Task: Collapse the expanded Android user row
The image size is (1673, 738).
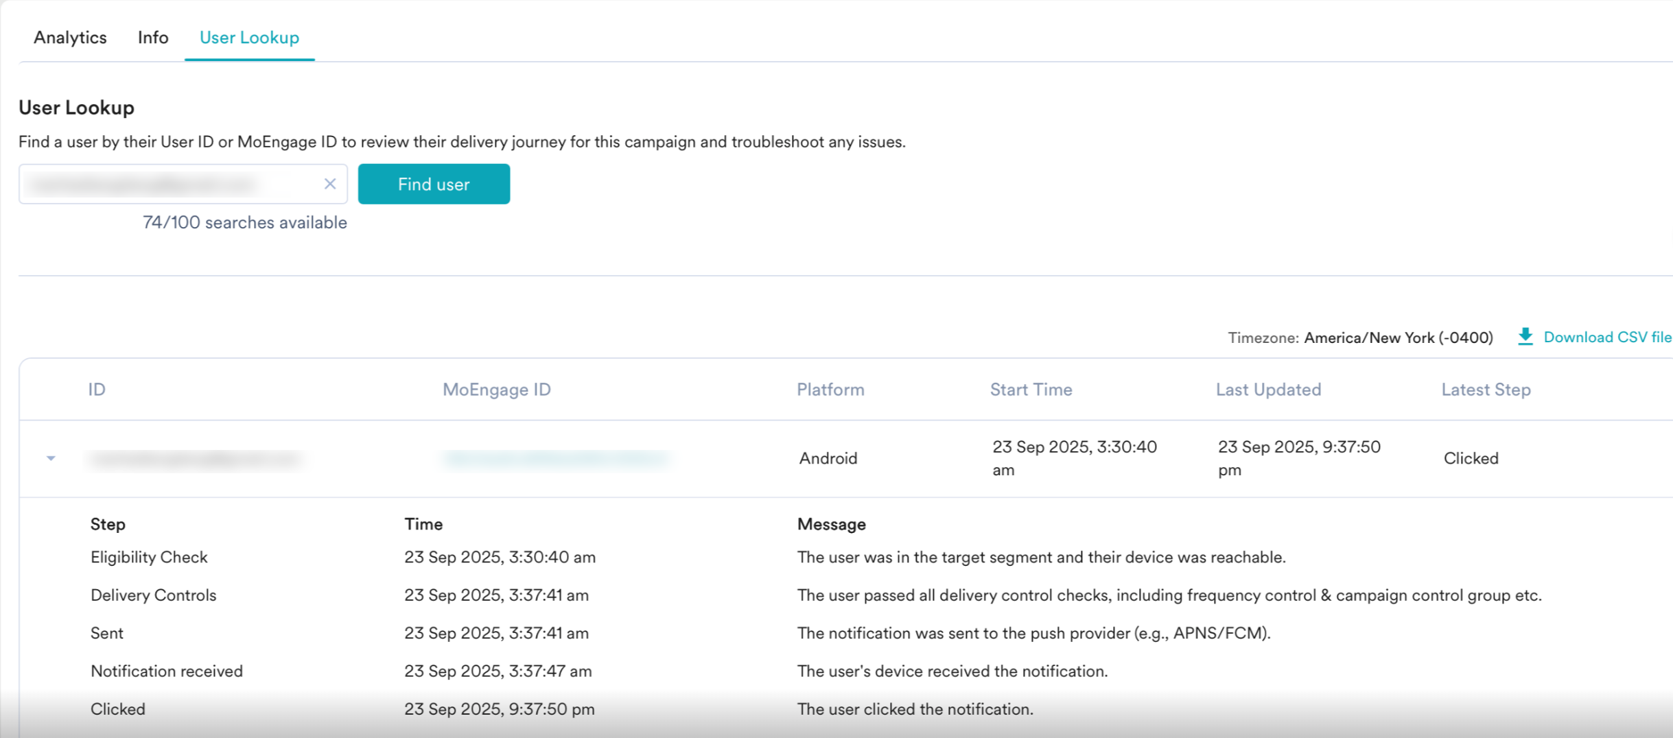Action: tap(51, 458)
